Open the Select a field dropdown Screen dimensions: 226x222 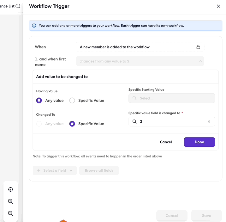click(x=55, y=170)
